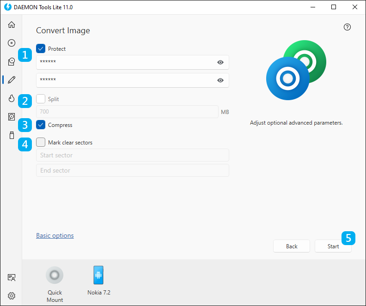Click the Quick Mount drive icon
This screenshot has height=306, width=366.
pos(55,275)
